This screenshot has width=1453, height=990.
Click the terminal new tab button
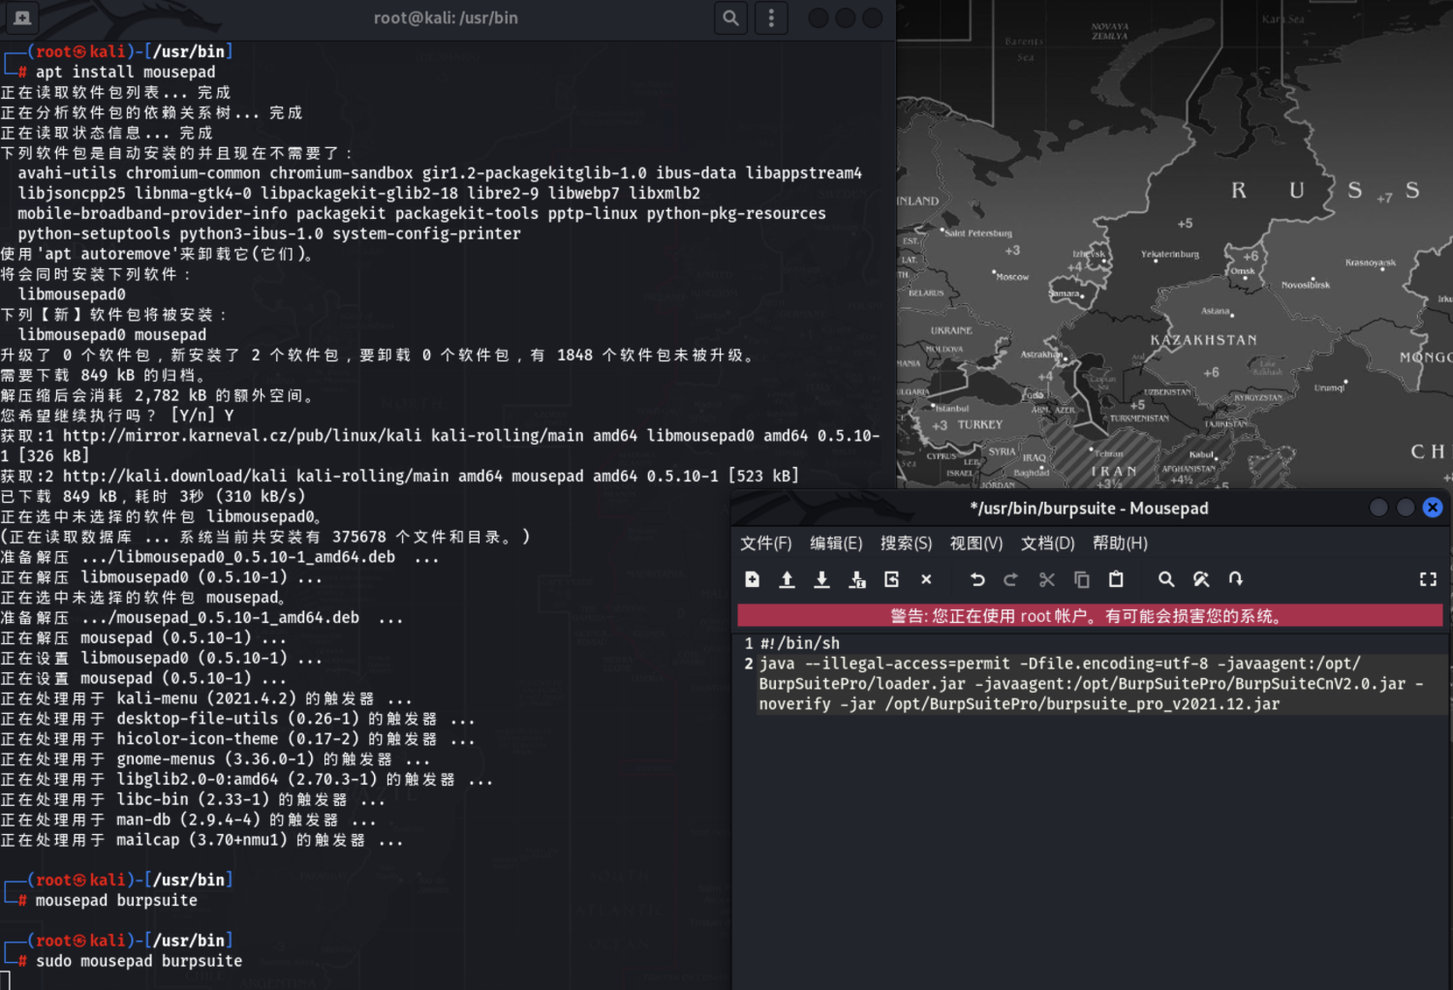click(x=22, y=17)
